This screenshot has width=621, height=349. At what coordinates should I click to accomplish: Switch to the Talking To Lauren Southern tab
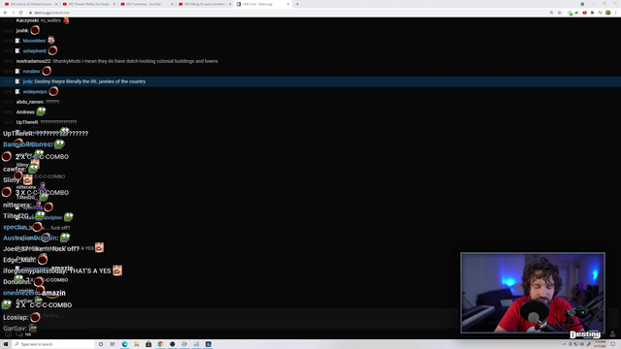click(204, 4)
